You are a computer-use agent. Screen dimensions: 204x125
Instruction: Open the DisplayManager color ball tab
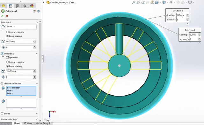click(32, 6)
